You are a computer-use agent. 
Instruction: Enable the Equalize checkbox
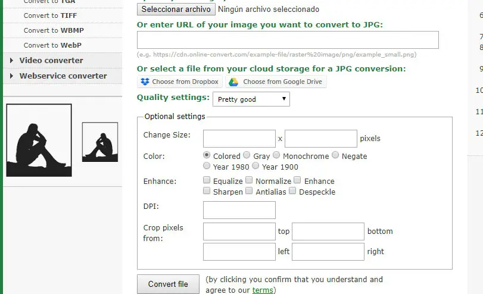(x=207, y=180)
